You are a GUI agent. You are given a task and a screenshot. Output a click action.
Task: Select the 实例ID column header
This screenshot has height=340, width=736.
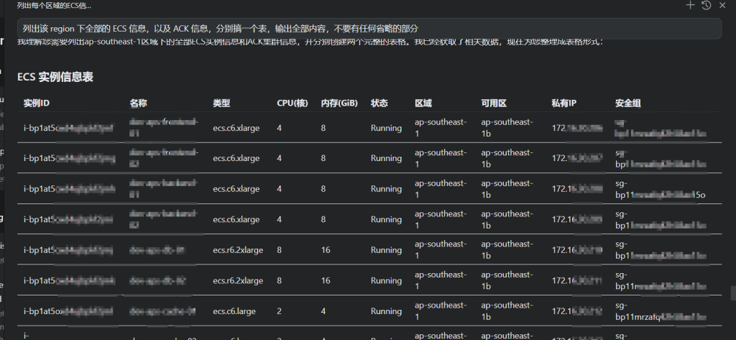(37, 104)
